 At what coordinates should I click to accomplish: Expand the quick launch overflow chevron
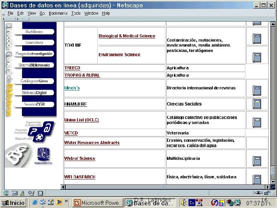(66, 201)
